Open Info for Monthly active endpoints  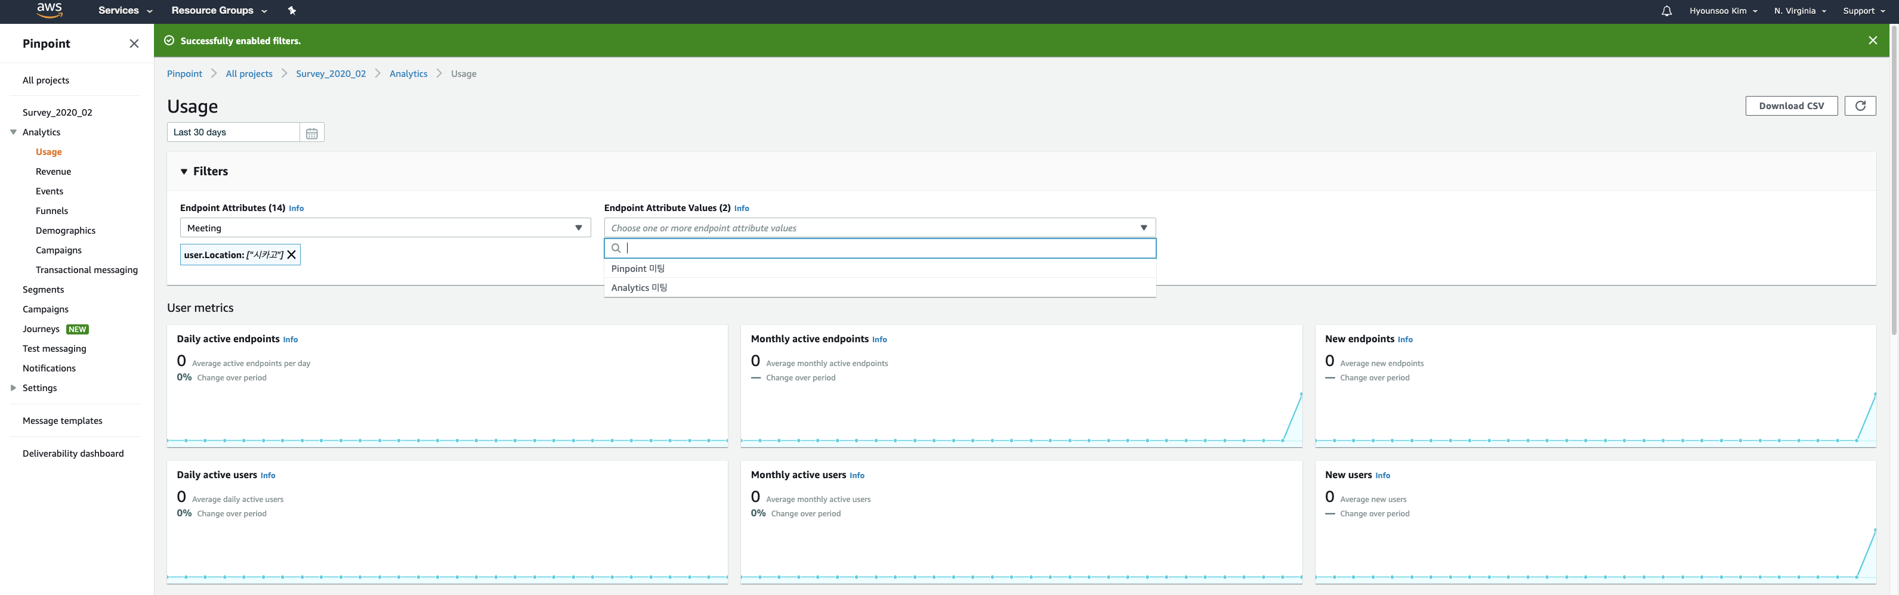(x=879, y=339)
